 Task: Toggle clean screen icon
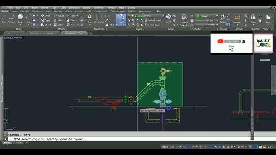point(269,147)
